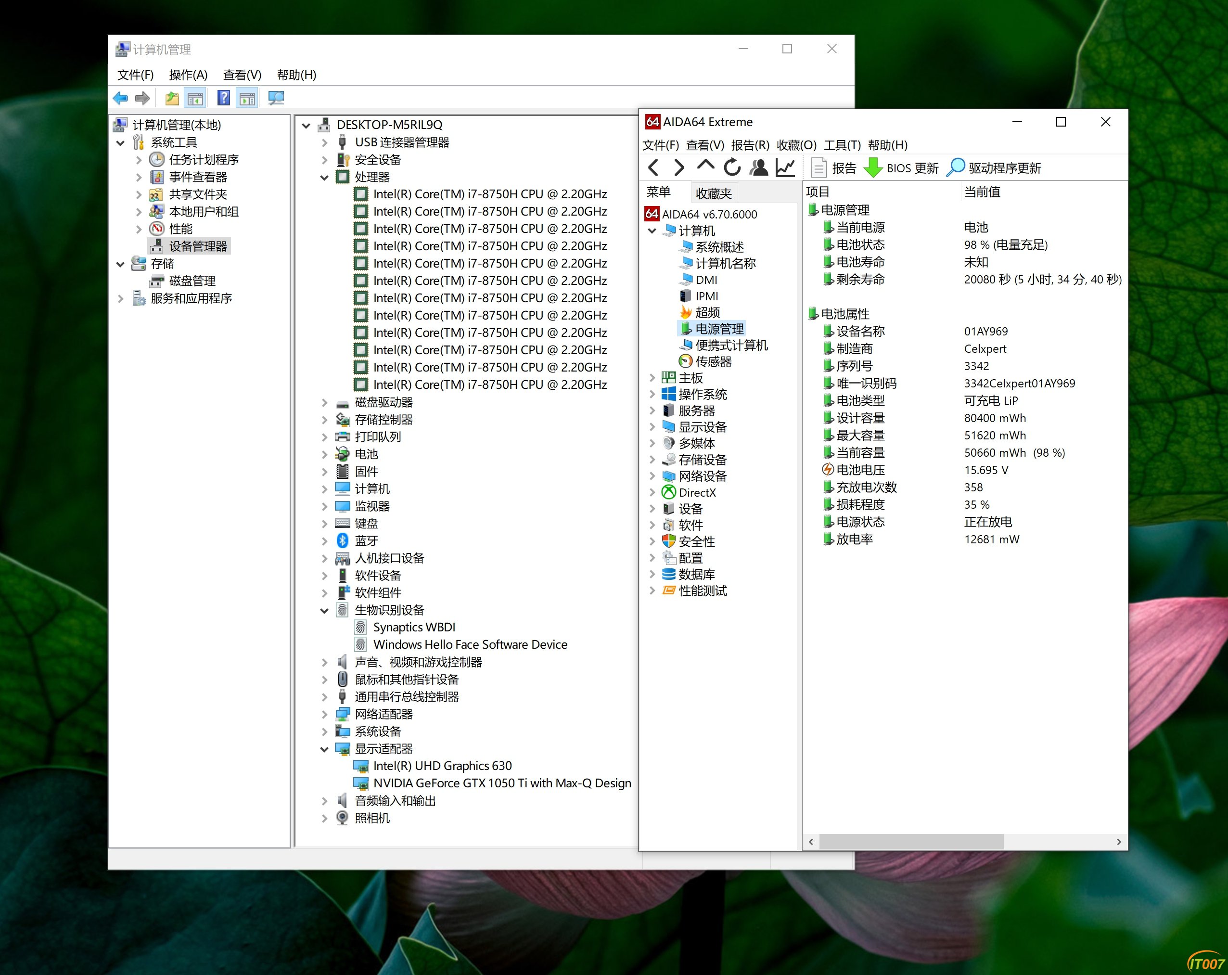The height and width of the screenshot is (975, 1228).
Task: Expand the 主板 node in AIDA64
Action: (652, 378)
